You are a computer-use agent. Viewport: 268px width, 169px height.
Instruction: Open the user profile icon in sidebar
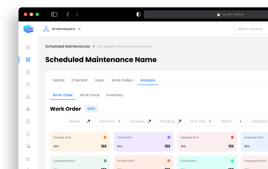[28, 133]
